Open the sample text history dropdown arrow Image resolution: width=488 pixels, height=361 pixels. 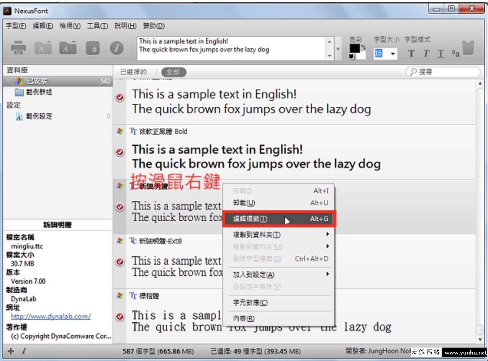click(x=338, y=49)
